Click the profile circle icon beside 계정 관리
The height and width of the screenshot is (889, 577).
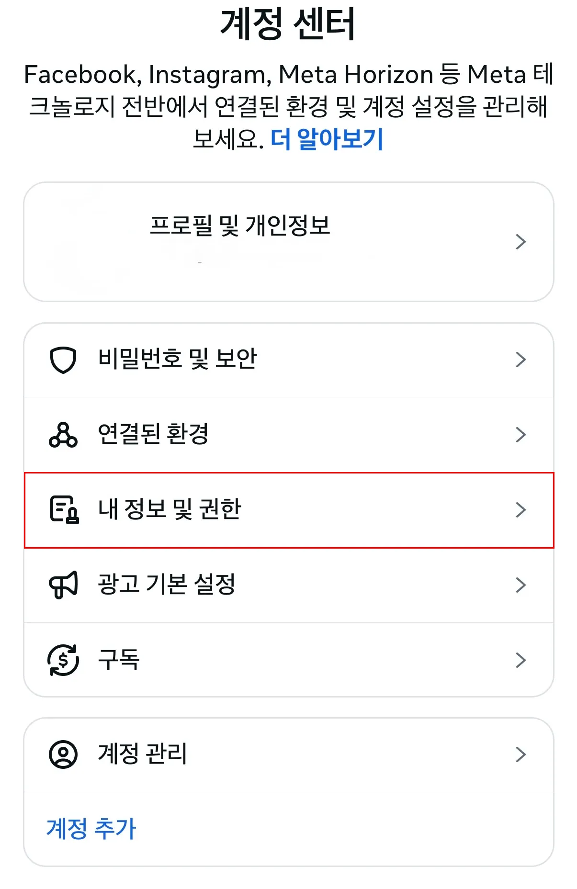(x=63, y=754)
